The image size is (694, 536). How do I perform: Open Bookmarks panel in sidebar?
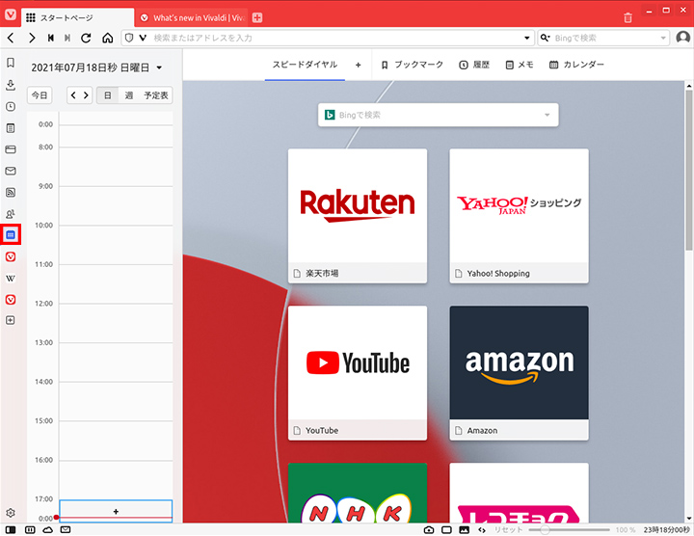click(11, 63)
